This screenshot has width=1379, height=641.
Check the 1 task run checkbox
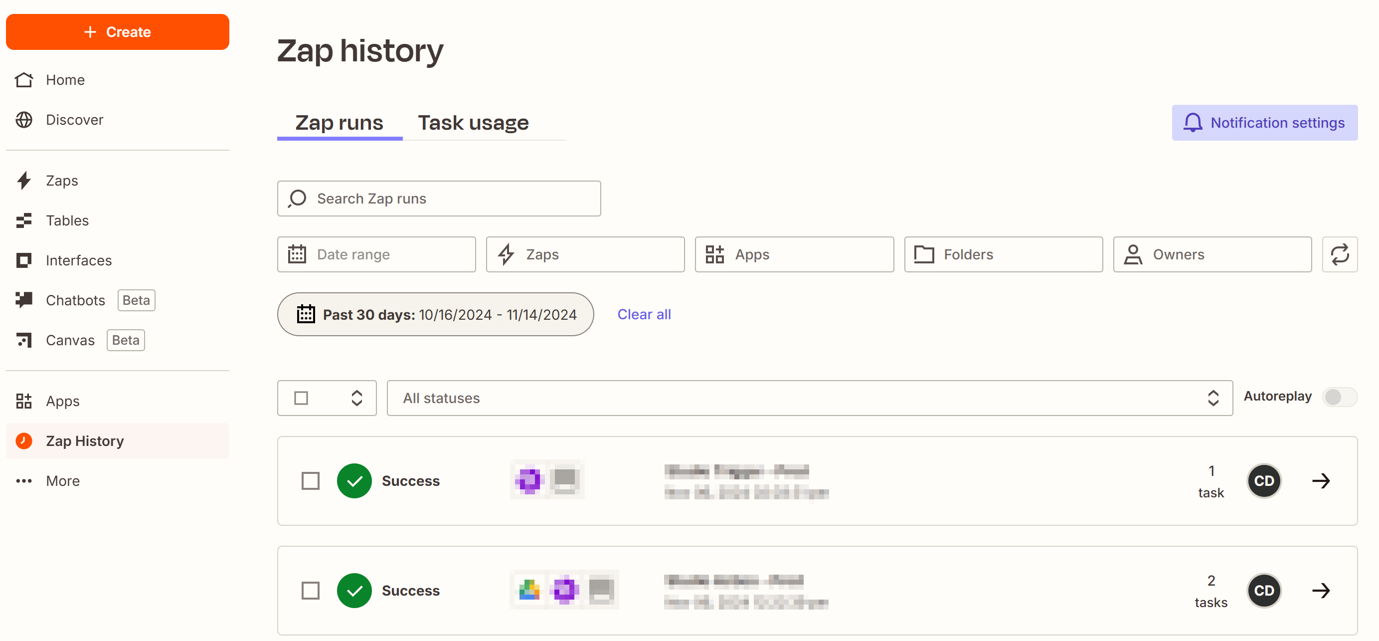(x=311, y=481)
